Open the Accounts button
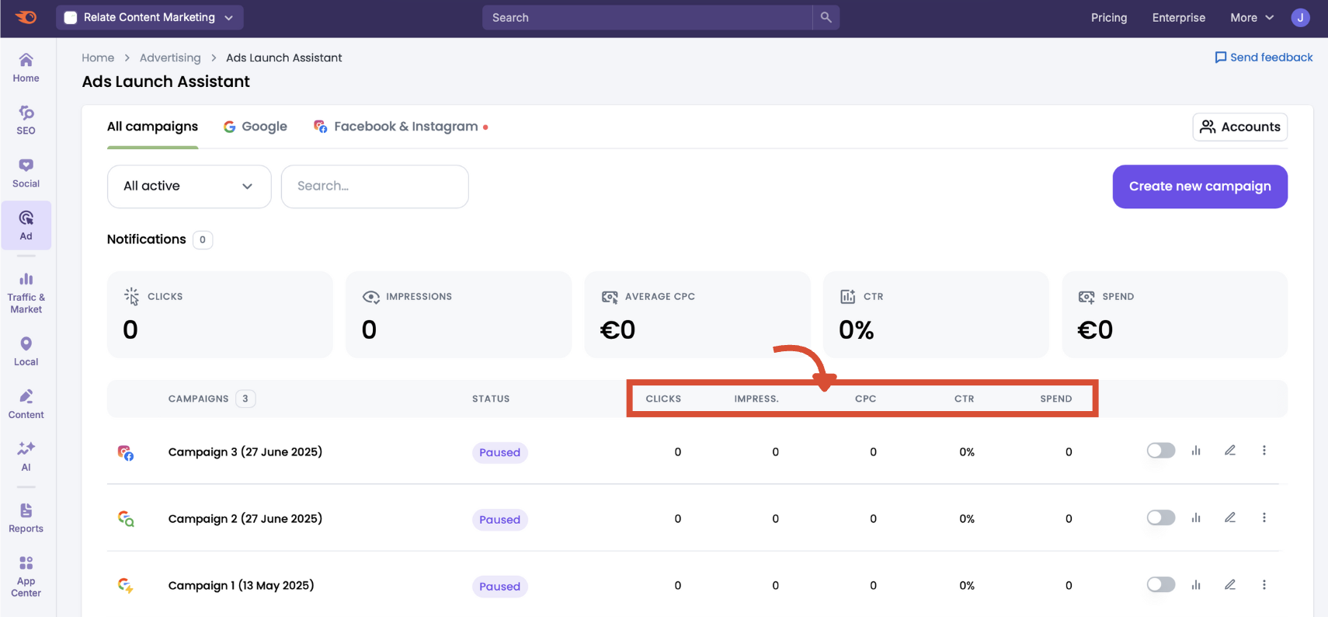This screenshot has height=617, width=1328. click(x=1239, y=127)
